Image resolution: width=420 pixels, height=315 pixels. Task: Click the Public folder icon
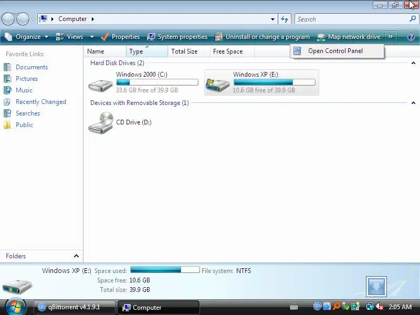[x=7, y=125]
